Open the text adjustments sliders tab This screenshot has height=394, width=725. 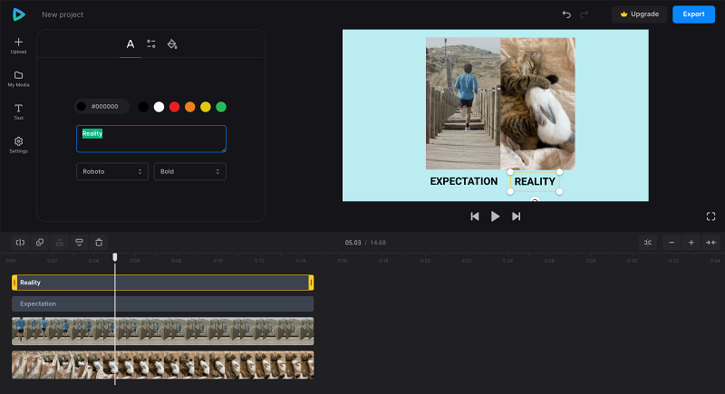tap(151, 43)
